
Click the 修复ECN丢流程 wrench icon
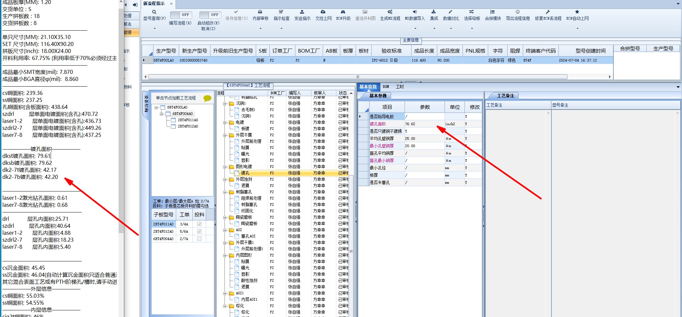[548, 12]
